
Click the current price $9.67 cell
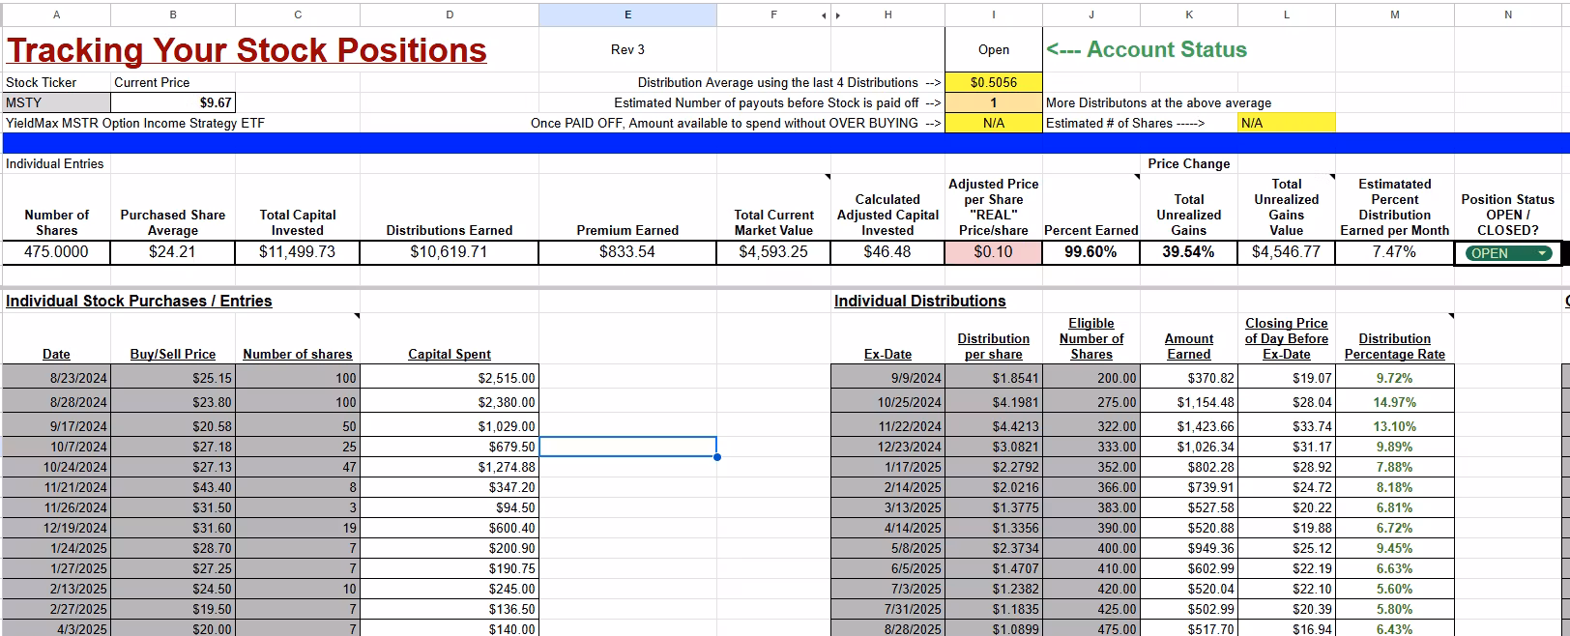tap(173, 102)
